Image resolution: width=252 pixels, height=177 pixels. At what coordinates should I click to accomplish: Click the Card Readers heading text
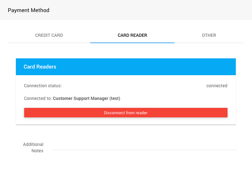point(40,67)
